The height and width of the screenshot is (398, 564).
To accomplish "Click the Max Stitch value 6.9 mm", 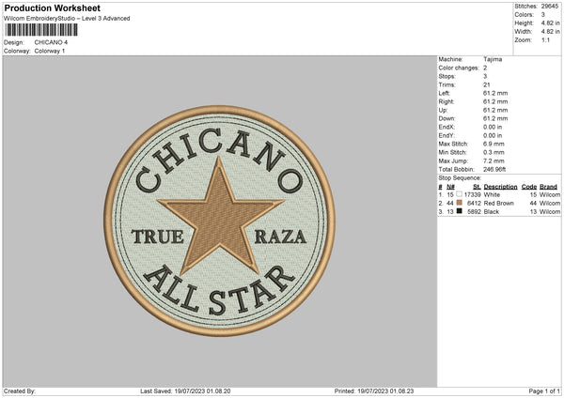I will [493, 144].
